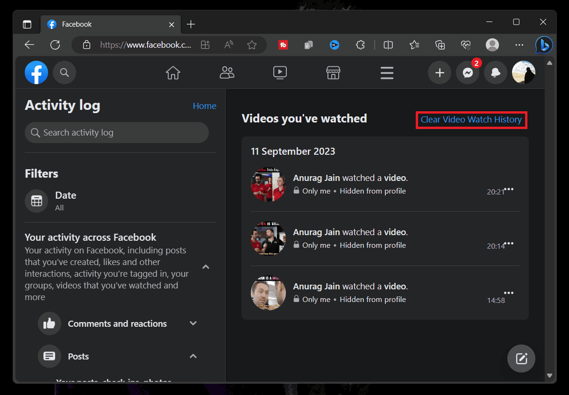This screenshot has height=395, width=569.
Task: Click Clear Video Watch History link
Action: (471, 120)
